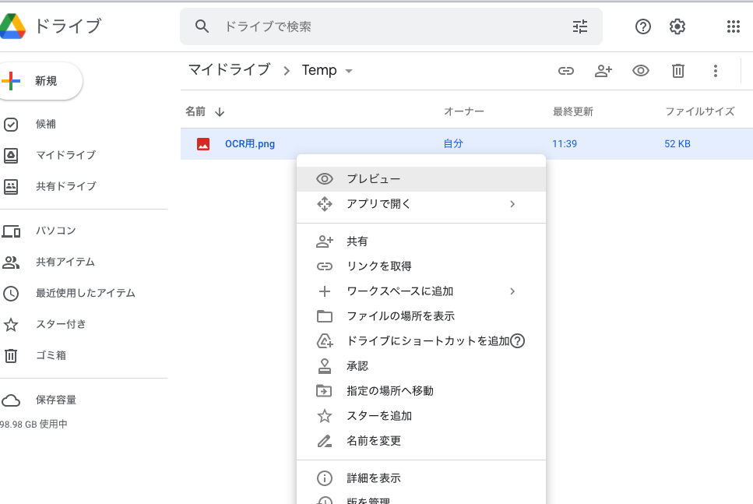Open ゴミ箱 in the sidebar
Screen dimensions: 753x504
pos(51,355)
